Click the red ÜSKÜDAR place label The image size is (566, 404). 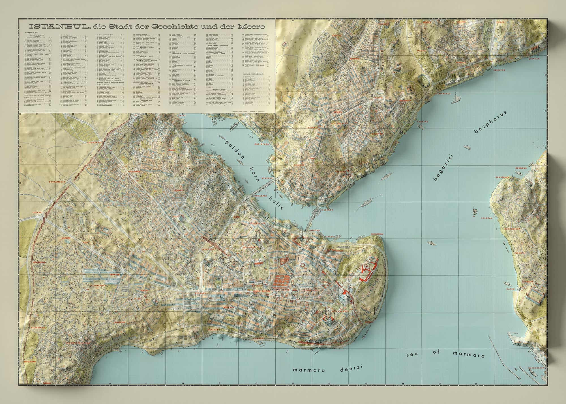(x=521, y=168)
